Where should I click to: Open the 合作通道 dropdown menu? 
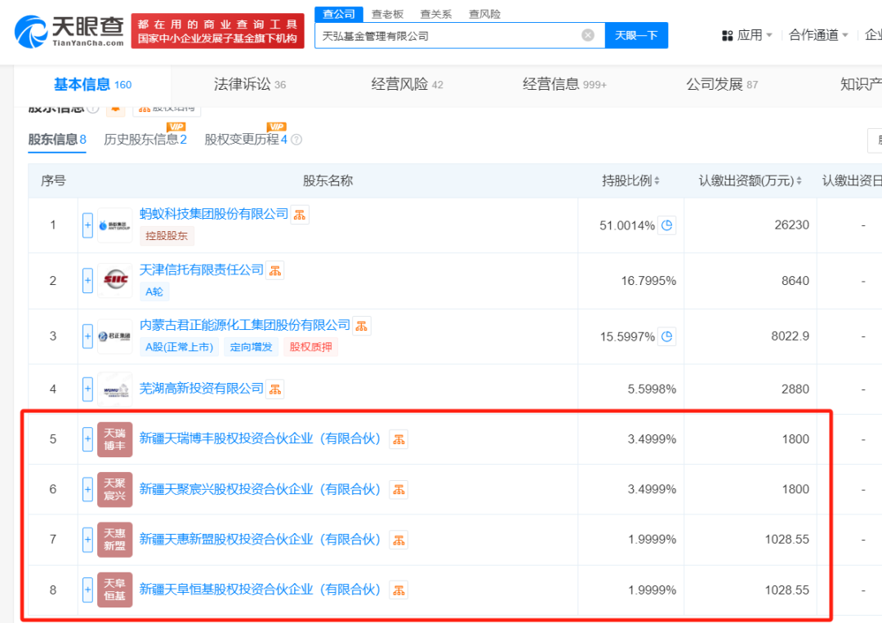pos(818,35)
